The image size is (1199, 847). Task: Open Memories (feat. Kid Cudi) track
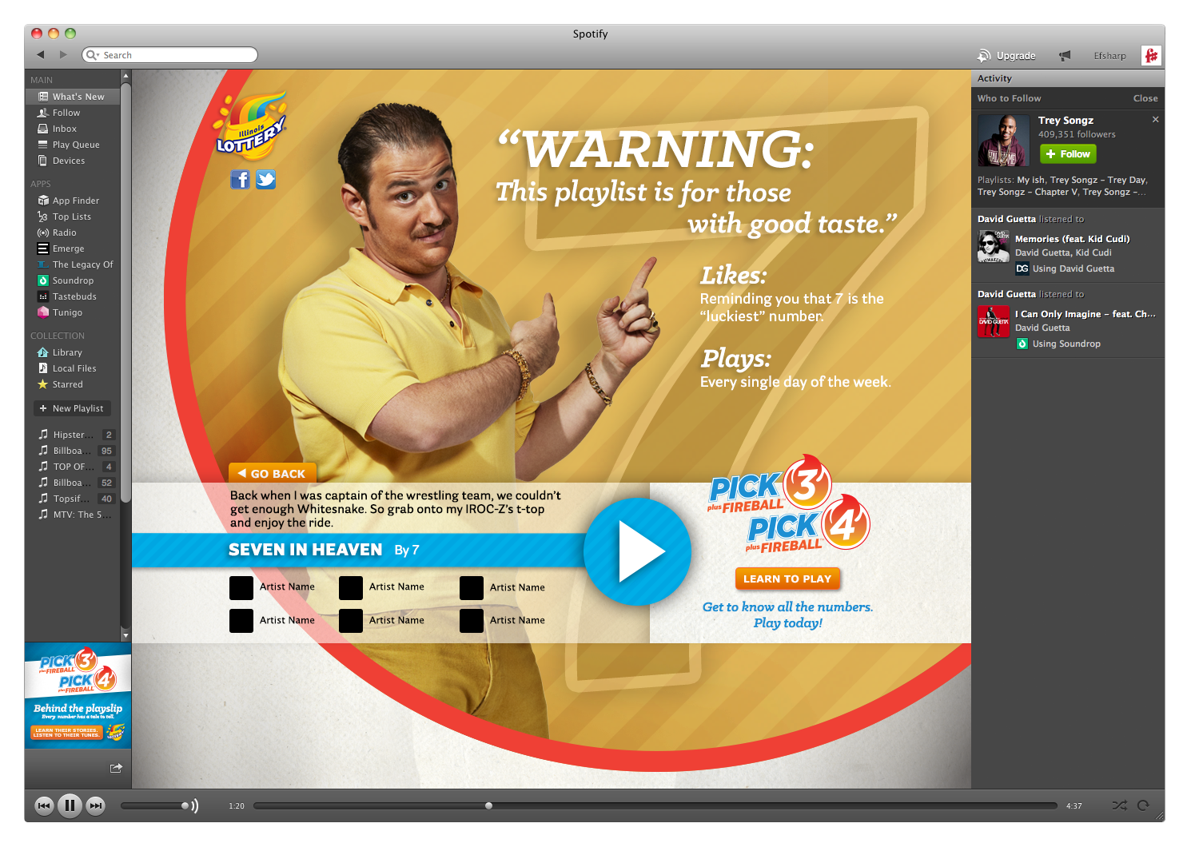point(1072,239)
